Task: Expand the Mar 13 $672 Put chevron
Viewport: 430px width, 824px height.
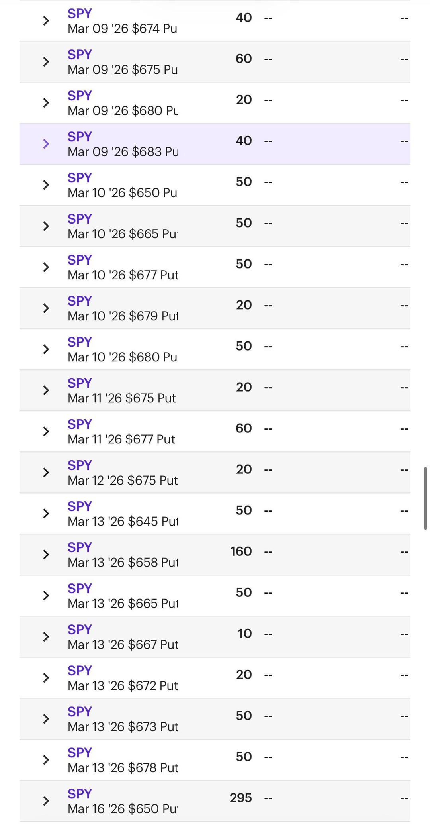Action: 46,677
